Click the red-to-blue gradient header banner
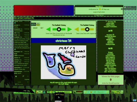This screenshot has width=137, height=102. pyautogui.click(x=44, y=11)
